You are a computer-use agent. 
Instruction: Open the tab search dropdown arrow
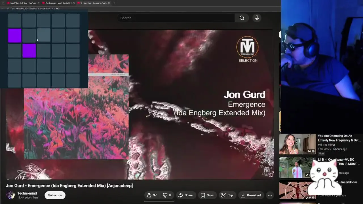pyautogui.click(x=3, y=3)
